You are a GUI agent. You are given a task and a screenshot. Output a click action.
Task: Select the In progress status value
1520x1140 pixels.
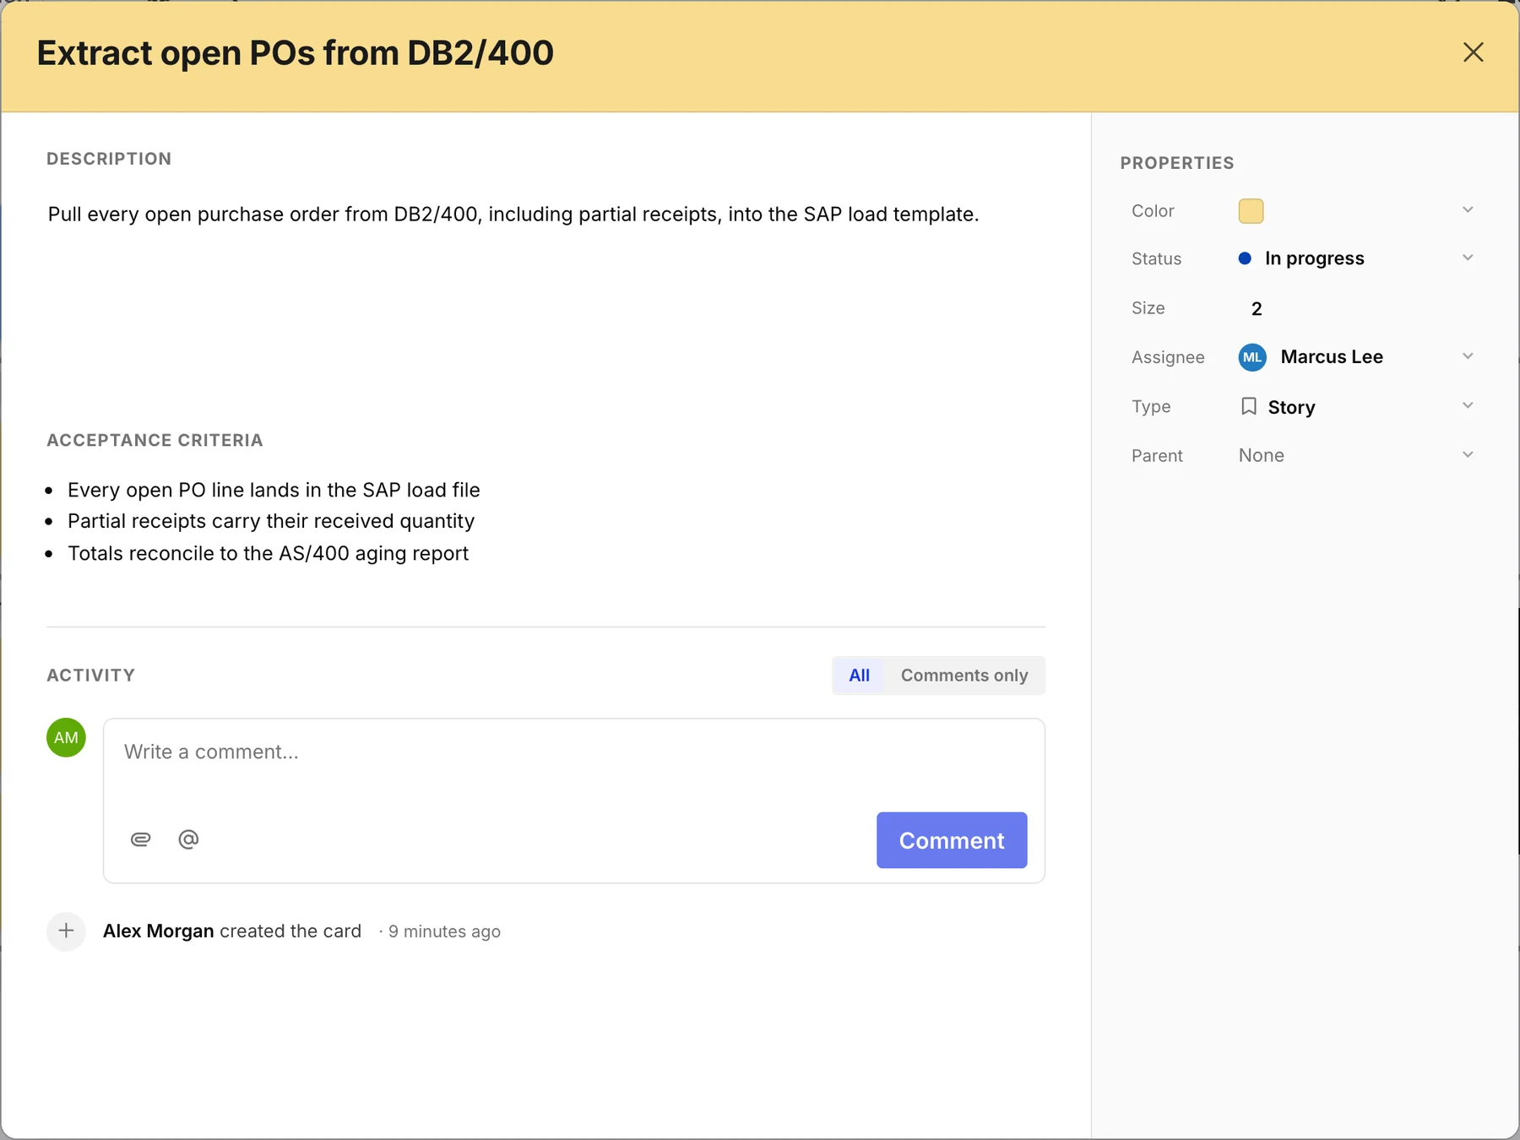coord(1314,258)
